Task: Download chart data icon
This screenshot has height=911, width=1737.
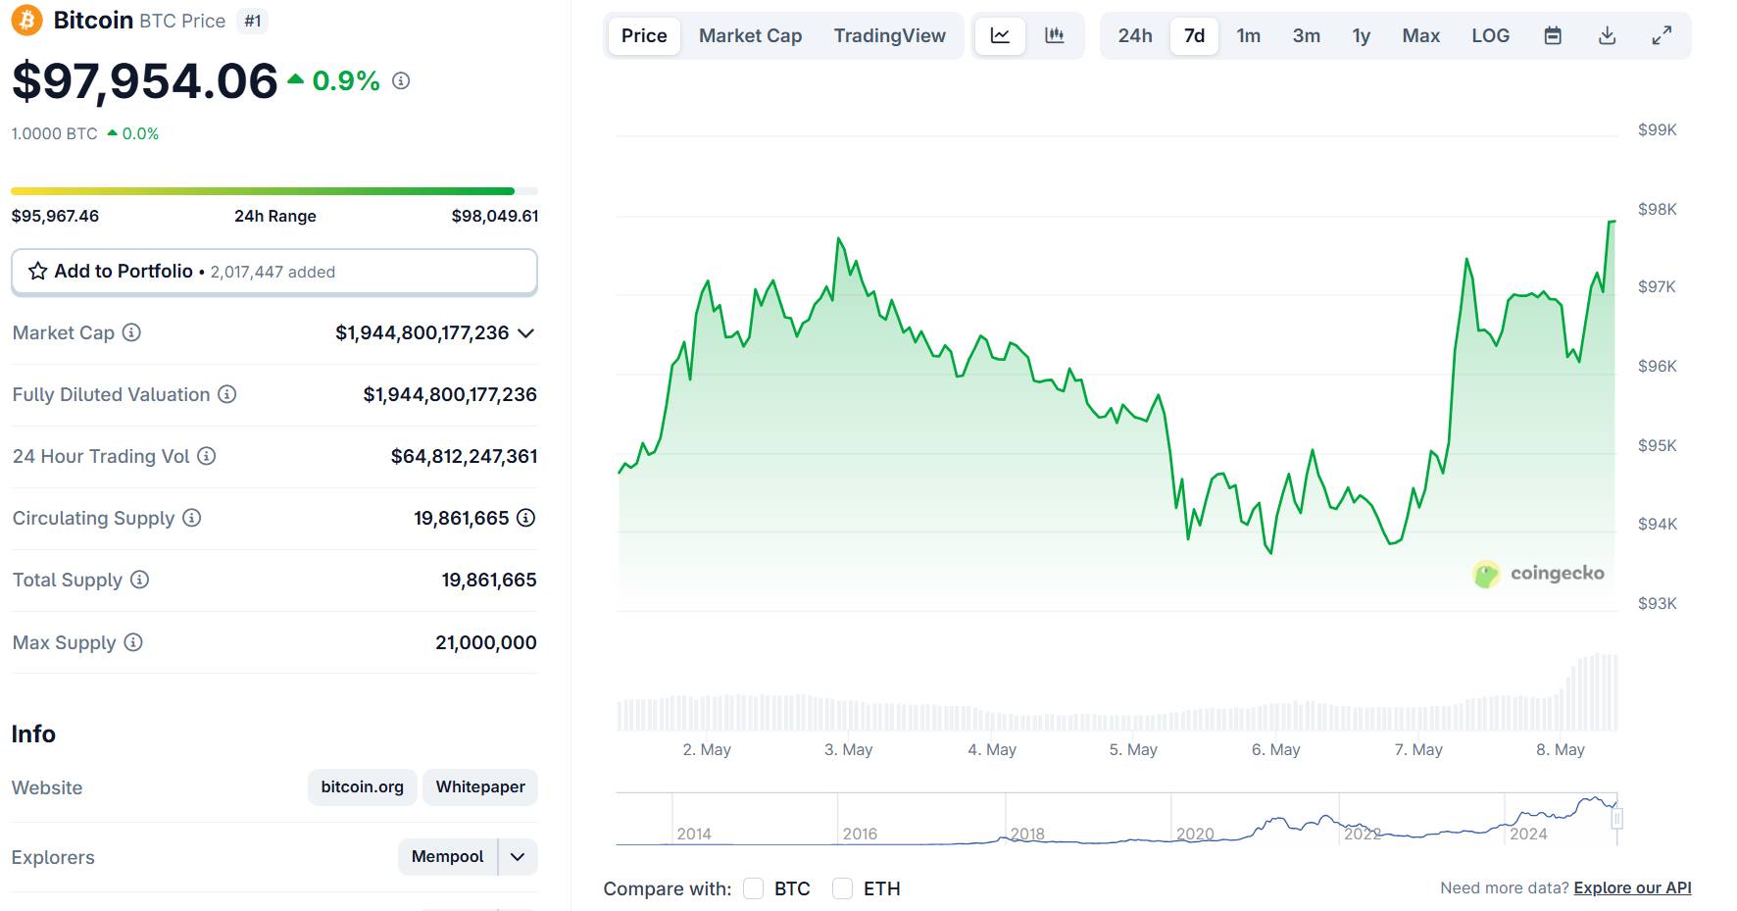Action: 1608,35
